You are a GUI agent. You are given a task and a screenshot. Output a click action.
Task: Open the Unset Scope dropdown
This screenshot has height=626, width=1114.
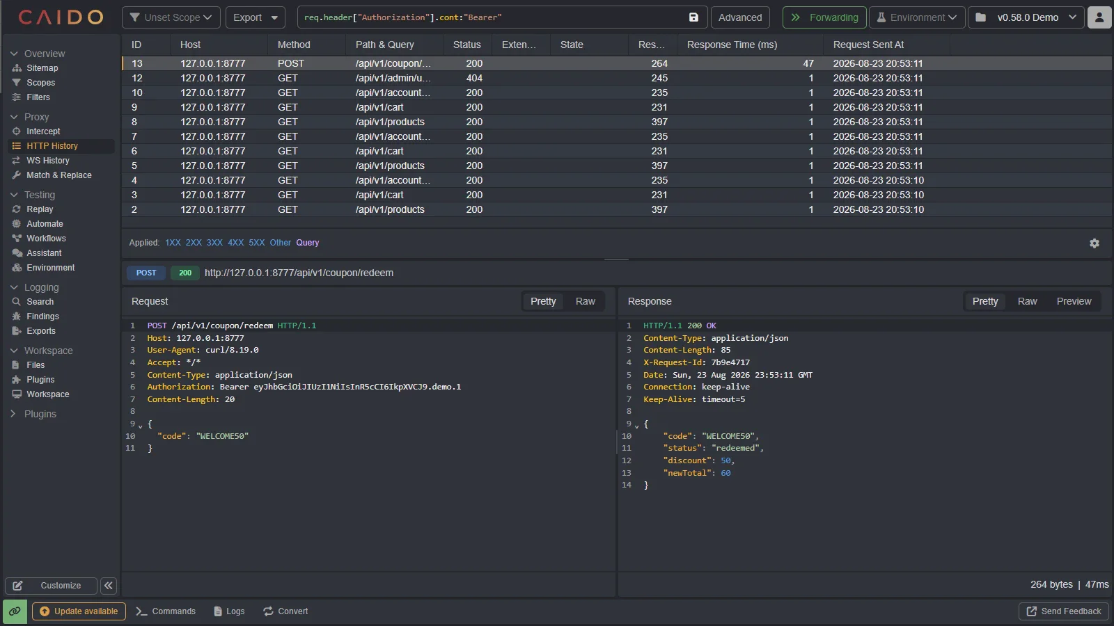171,17
